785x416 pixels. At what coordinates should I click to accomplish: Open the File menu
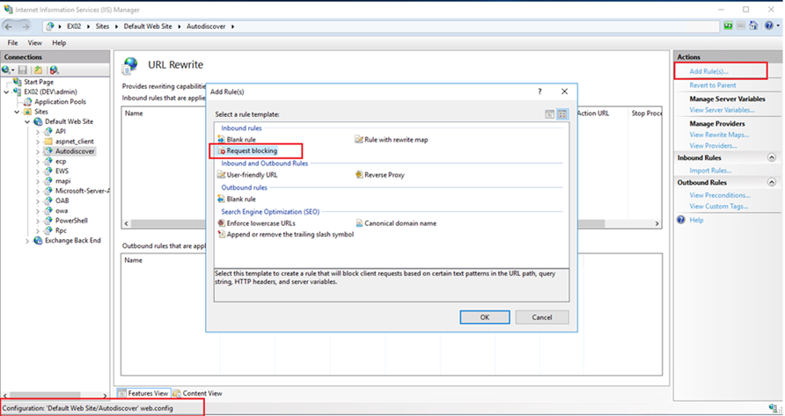coord(12,43)
